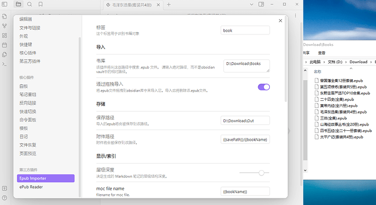Click the 保存路径 input field
The height and width of the screenshot is (205, 376).
click(x=245, y=120)
